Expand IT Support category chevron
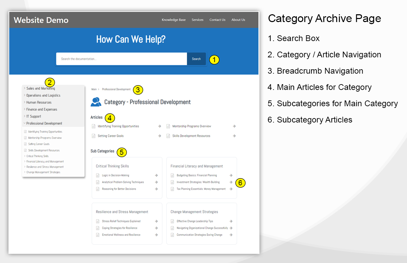 24,116
